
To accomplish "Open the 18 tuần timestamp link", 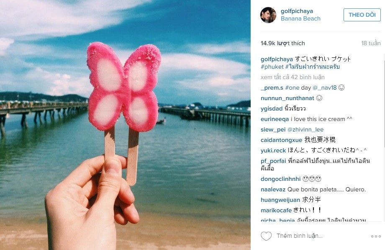I will [371, 43].
